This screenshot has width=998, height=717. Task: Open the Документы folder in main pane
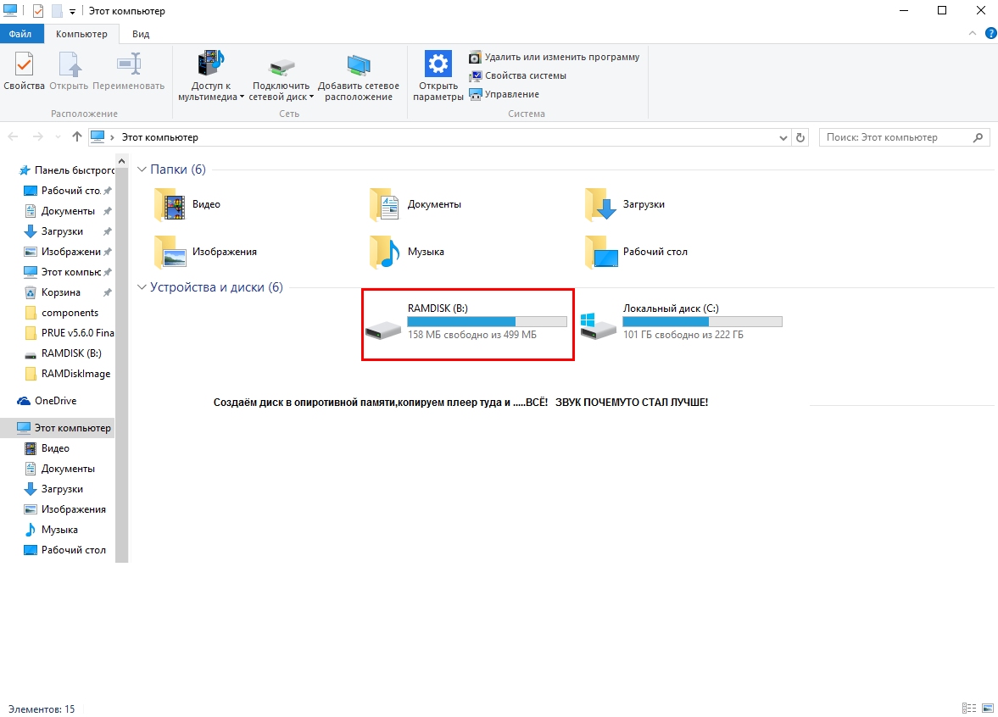click(x=415, y=204)
